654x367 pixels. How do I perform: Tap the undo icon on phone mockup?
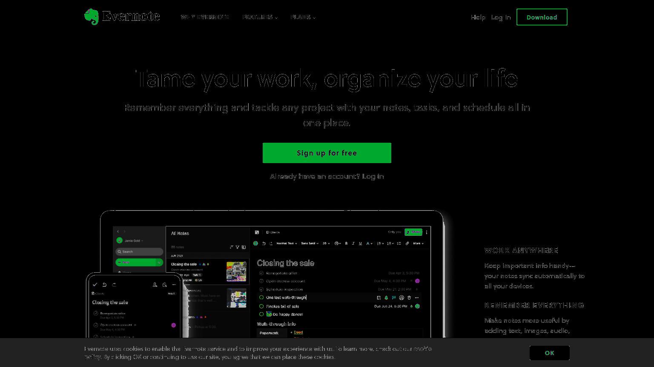point(104,285)
